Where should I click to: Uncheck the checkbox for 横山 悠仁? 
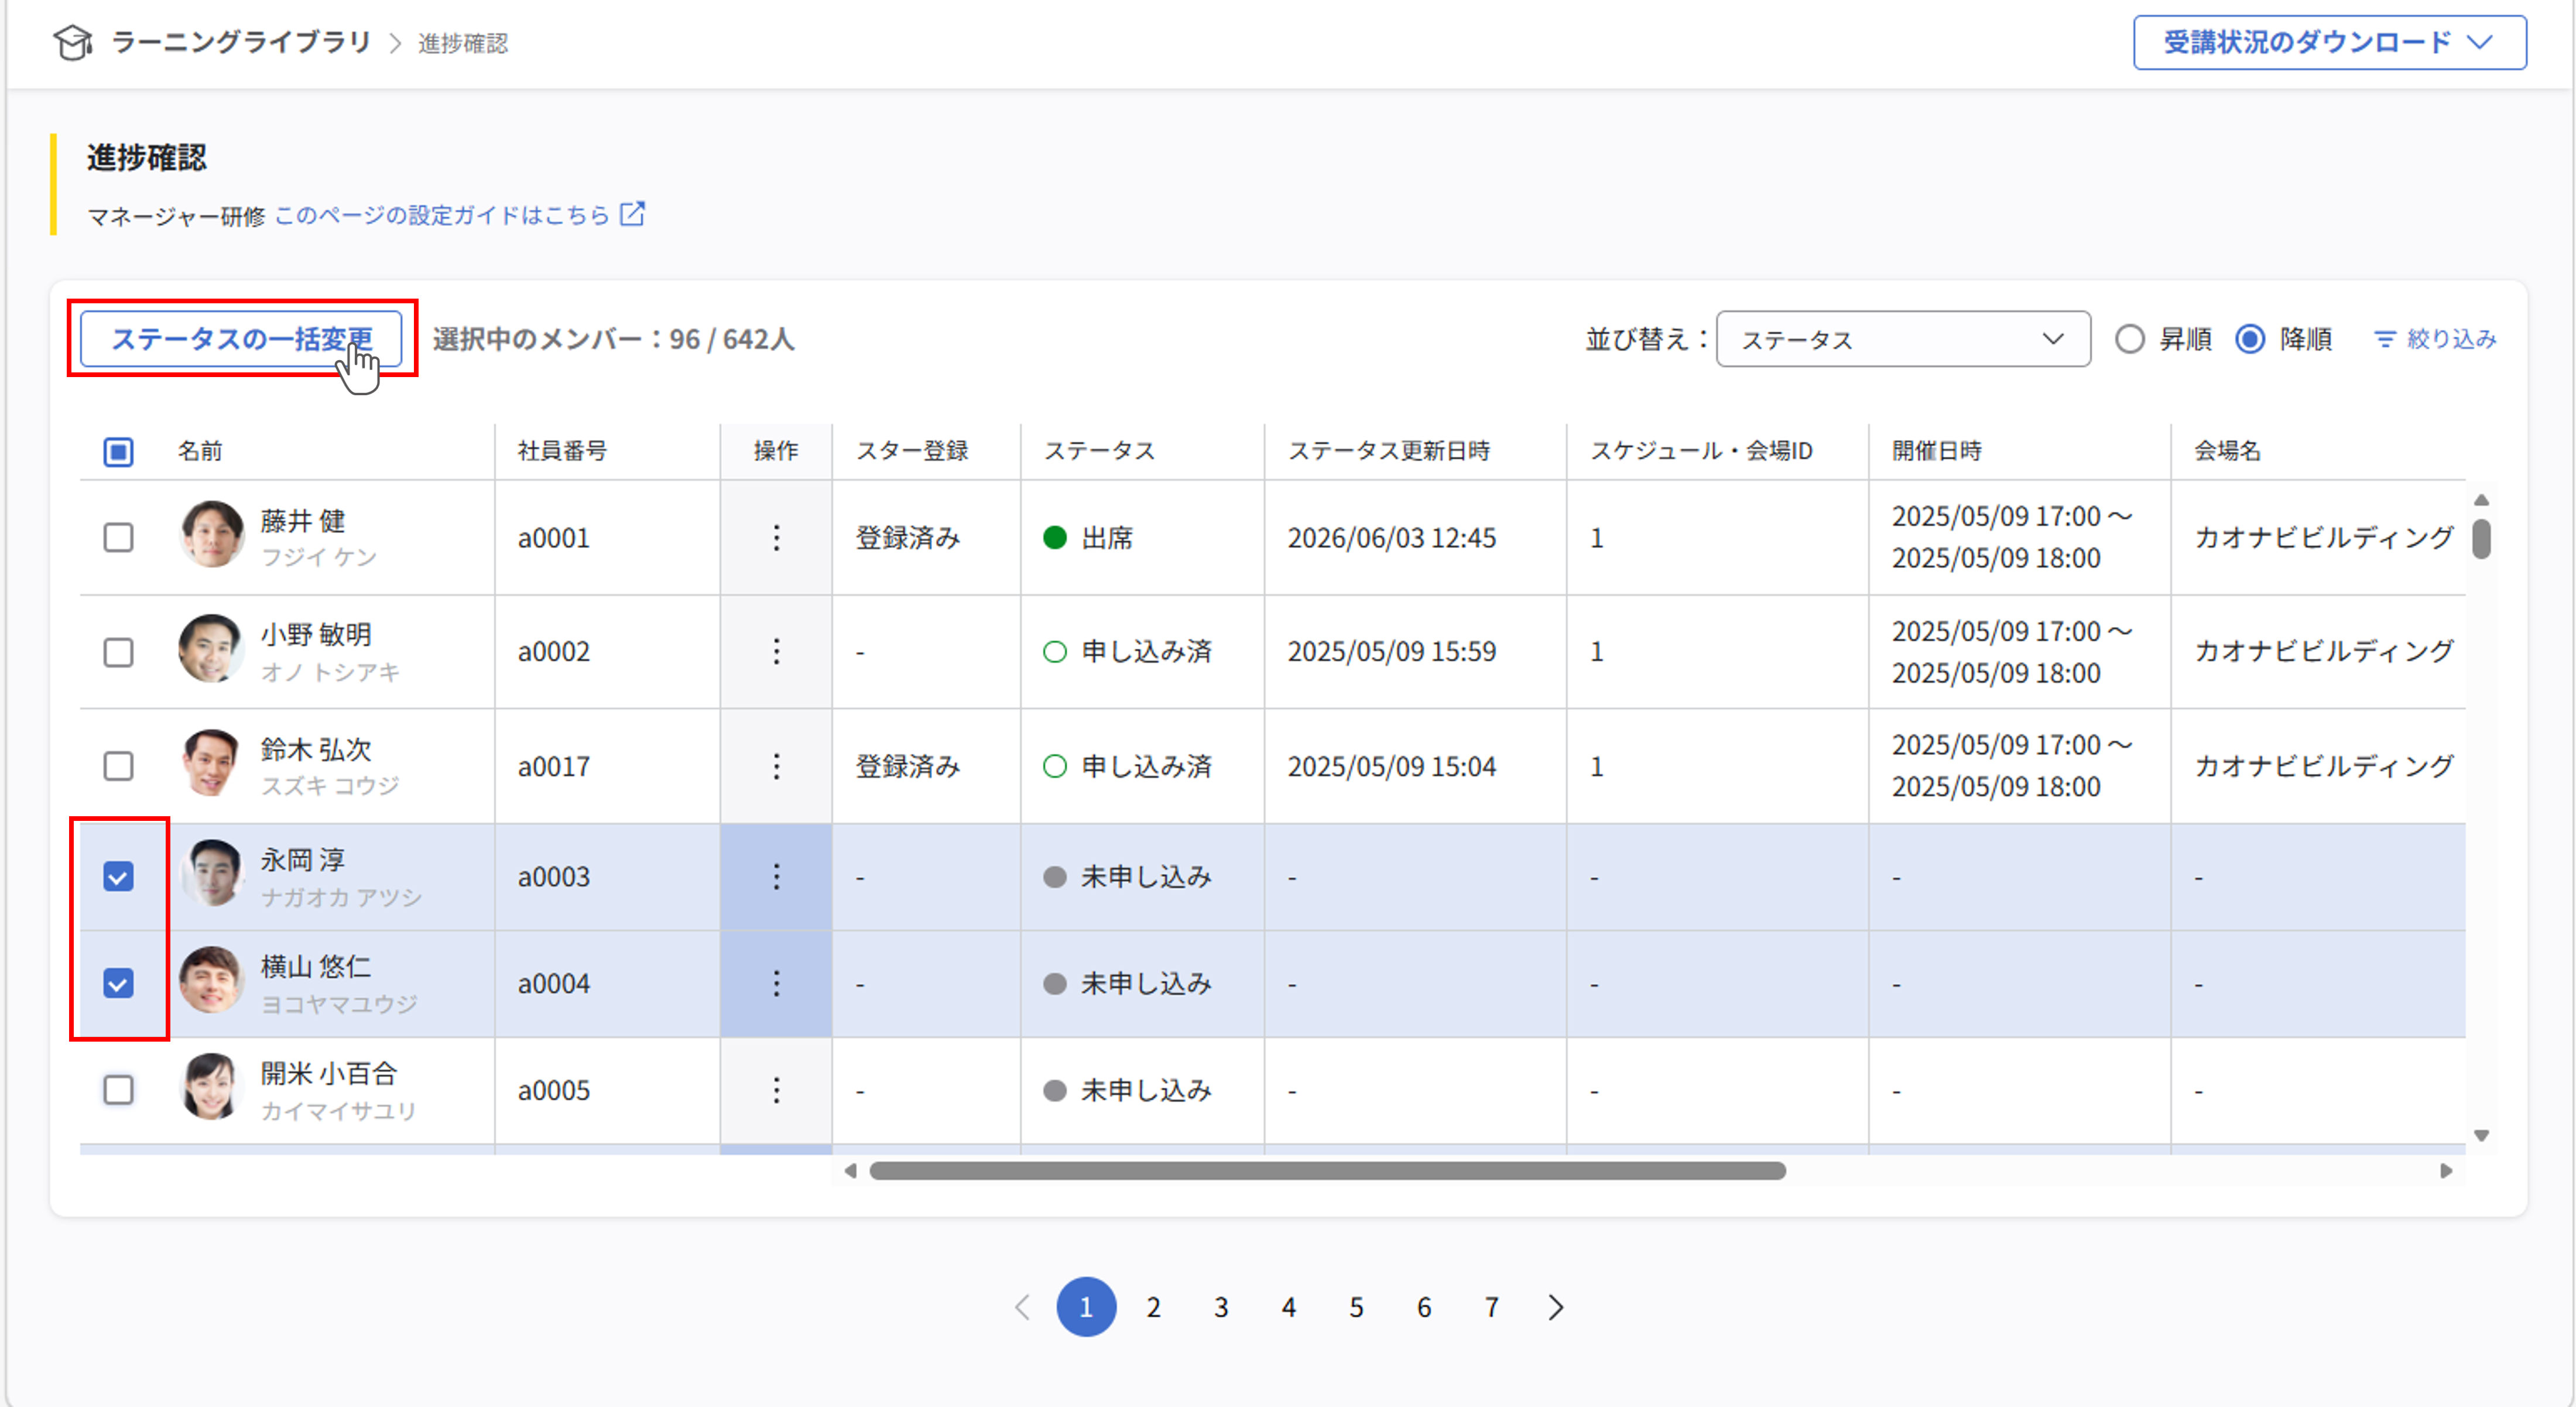click(x=118, y=984)
